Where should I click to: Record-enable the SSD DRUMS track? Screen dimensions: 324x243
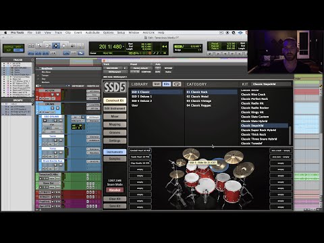(45, 120)
